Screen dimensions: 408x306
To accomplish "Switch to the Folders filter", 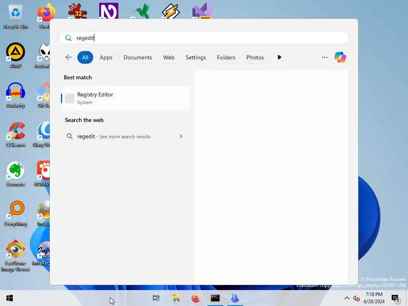I will pos(226,57).
